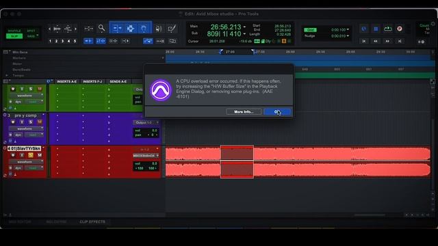Un-solo the SlavTYrSkn track
Screen dimensions: 438x246
click(31, 155)
